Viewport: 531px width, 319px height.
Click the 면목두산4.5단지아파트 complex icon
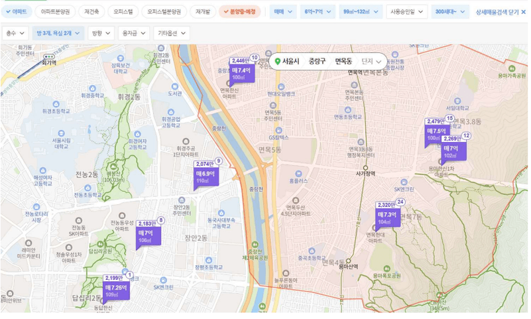pos(295,200)
